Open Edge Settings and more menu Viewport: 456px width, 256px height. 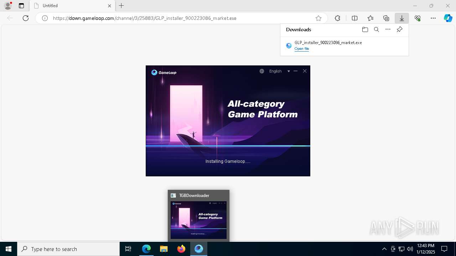click(433, 18)
